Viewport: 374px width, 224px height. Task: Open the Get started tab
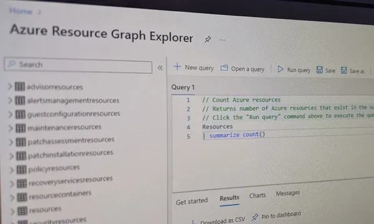click(x=192, y=202)
